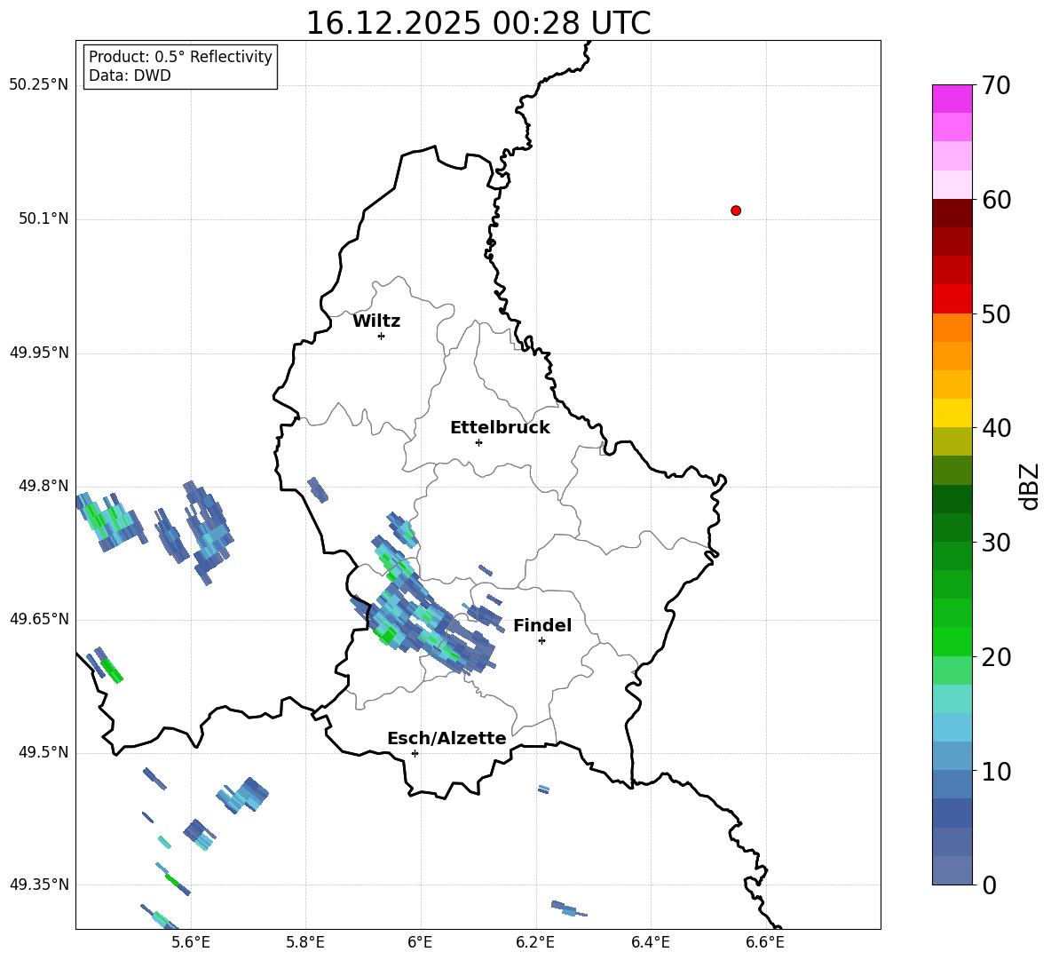Click the 6.6°E longitude label
The width and height of the screenshot is (1051, 960).
pos(765,942)
